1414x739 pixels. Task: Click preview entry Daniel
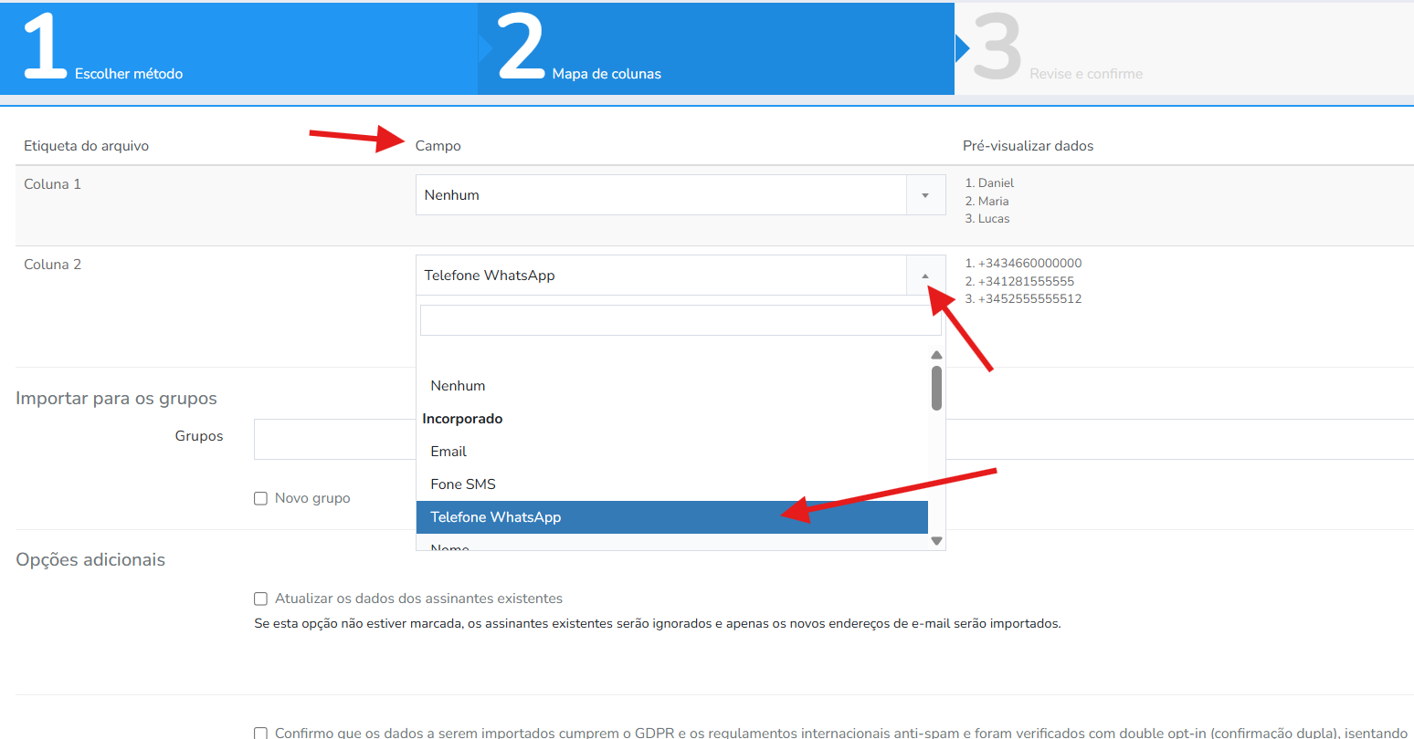coord(996,183)
